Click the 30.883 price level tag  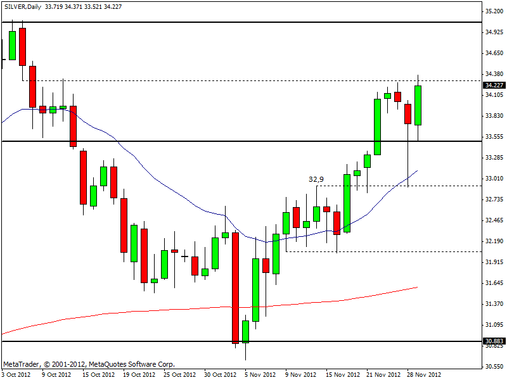click(x=494, y=341)
